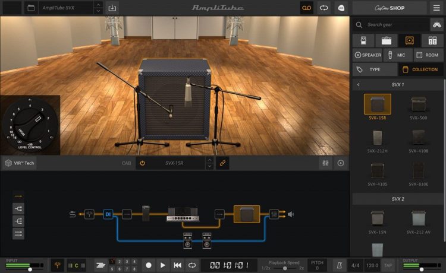Select the single serial signal path layout
Viewport: 446px width, 273px height.
(18, 196)
